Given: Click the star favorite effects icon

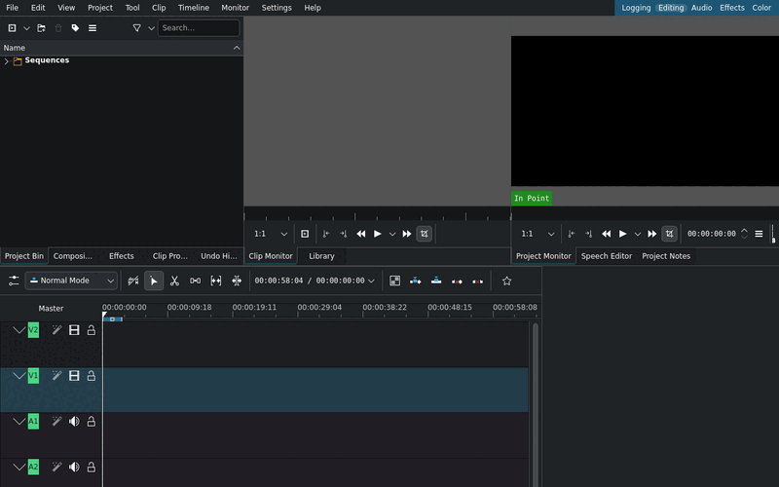Looking at the screenshot, I should [506, 281].
